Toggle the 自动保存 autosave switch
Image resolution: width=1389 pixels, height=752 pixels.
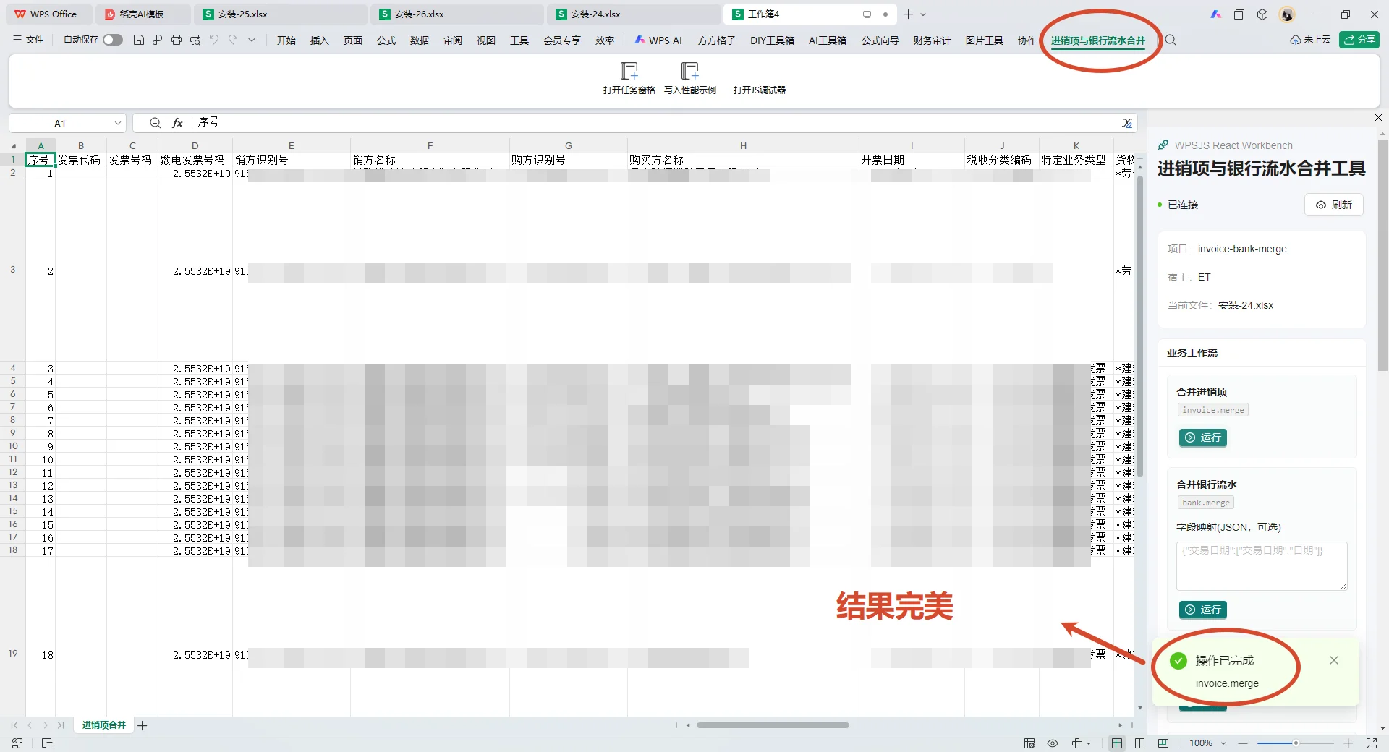click(x=113, y=40)
